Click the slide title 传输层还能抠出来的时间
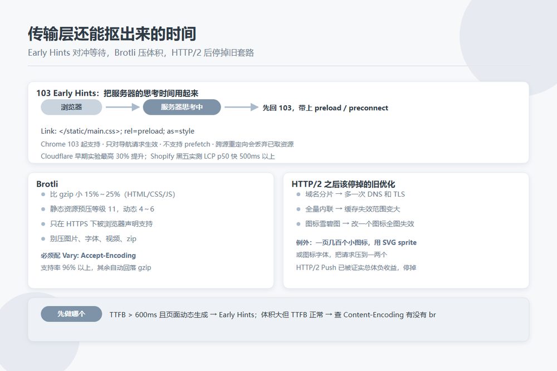The height and width of the screenshot is (371, 557). [112, 34]
